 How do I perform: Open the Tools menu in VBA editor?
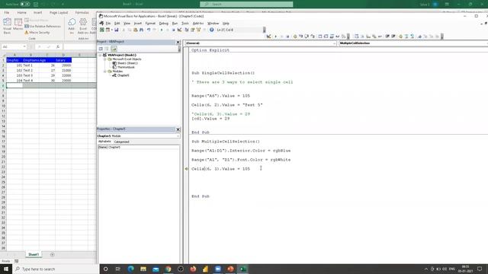tap(185, 24)
